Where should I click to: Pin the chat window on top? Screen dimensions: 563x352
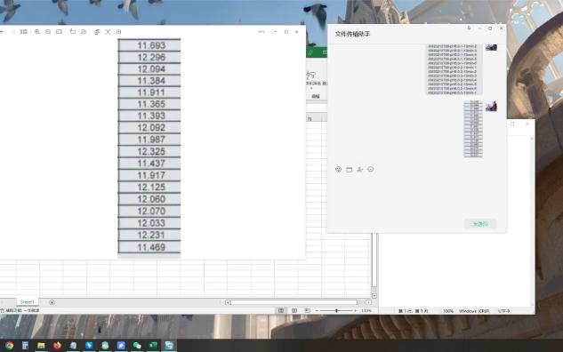click(x=469, y=28)
